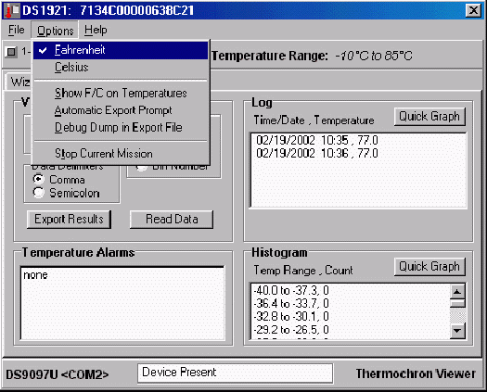Click the histogram list scroll up arrow
Viewport: 487px width, 392px height.
tap(457, 291)
